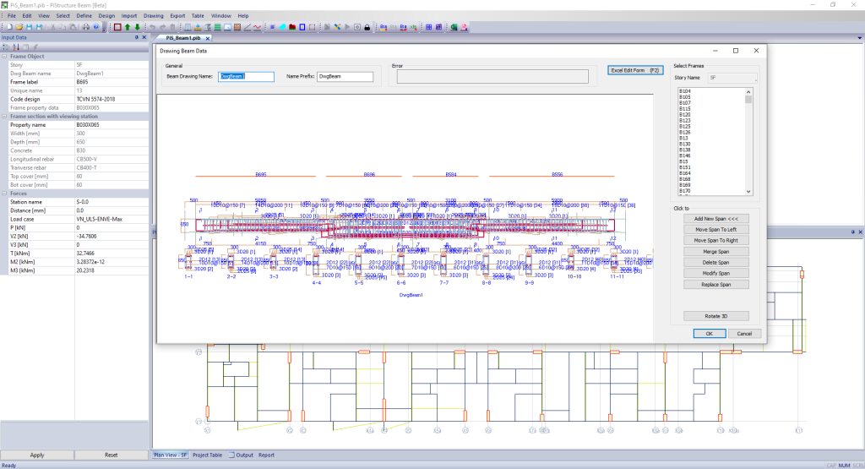Click the Rotate 3D button
Image resolution: width=865 pixels, height=469 pixels.
716,315
